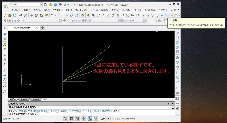Click the Extend tool in the modify toolbar

click(167, 15)
